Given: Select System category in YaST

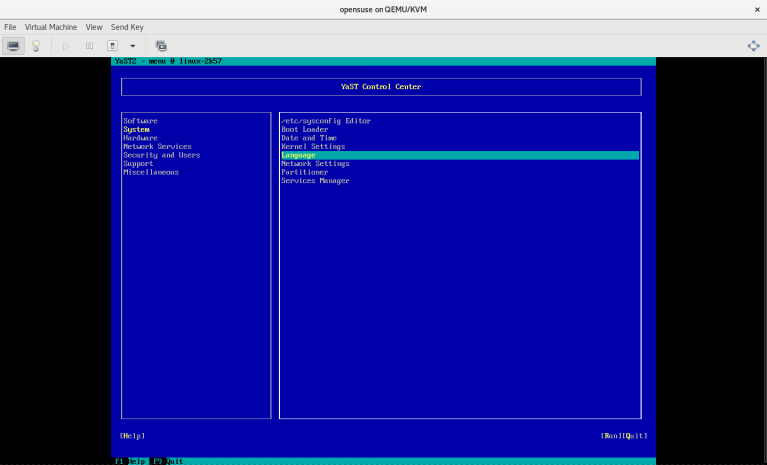Looking at the screenshot, I should tap(136, 129).
